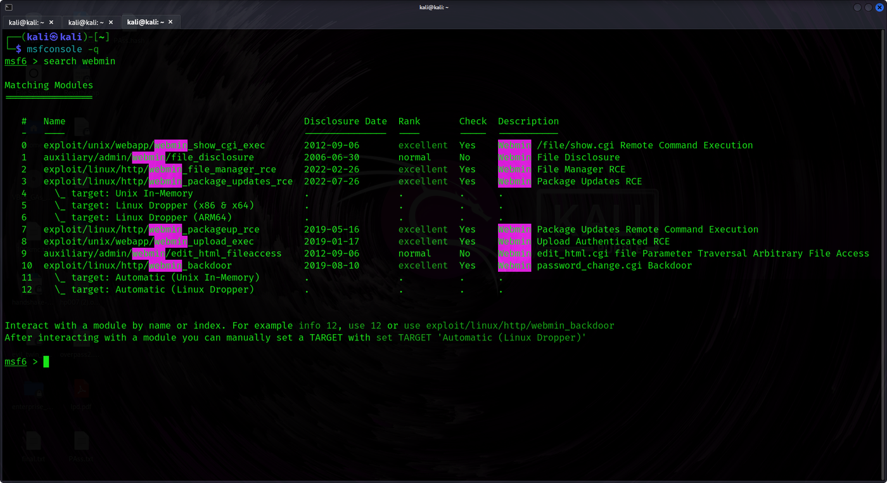Screen dimensions: 887x483
Task: Close the leftmost kali@kali terminal tab
Action: 51,22
